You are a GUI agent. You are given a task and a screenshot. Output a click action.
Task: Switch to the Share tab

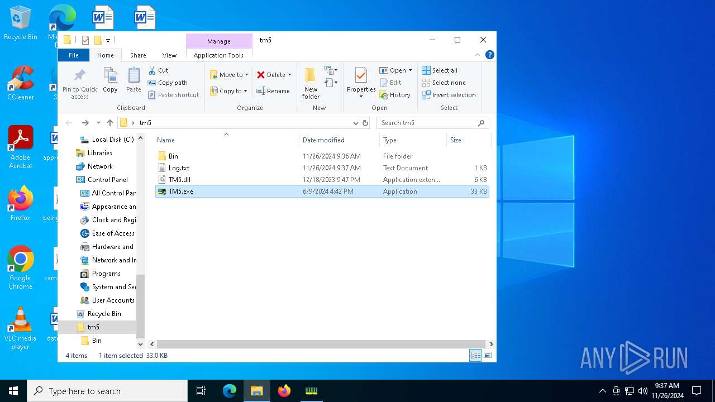[138, 55]
